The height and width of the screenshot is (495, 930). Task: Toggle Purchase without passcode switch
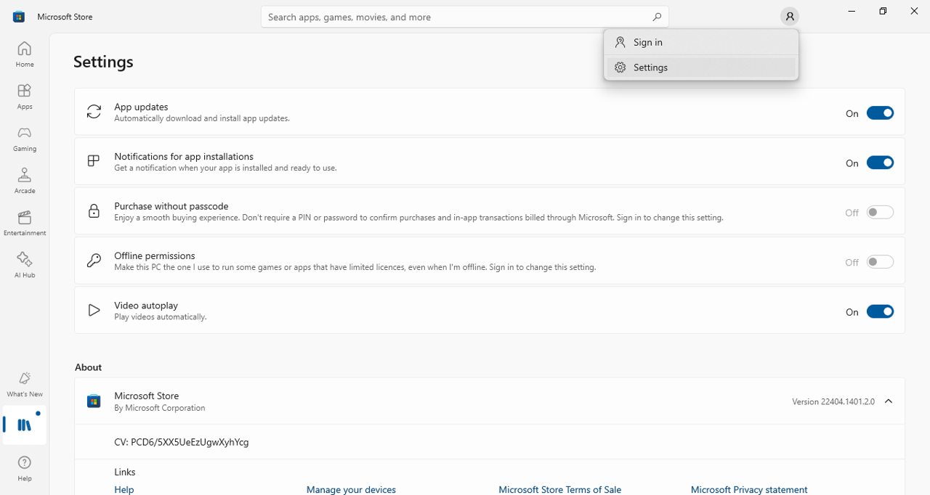click(880, 212)
